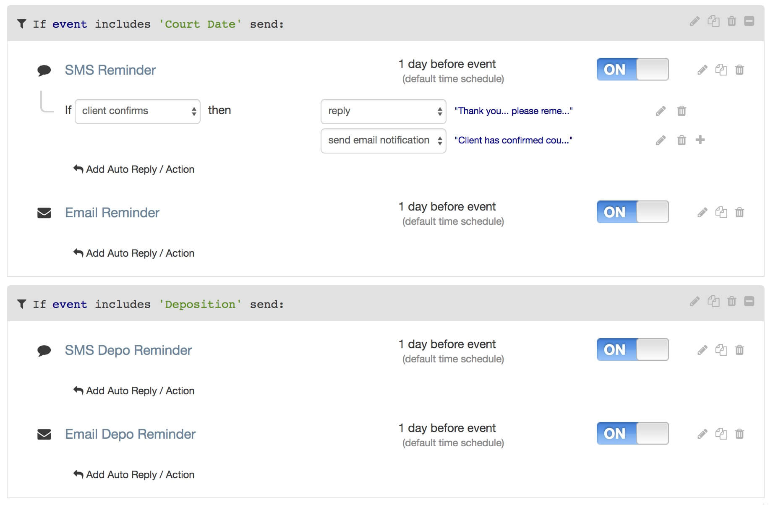Duplicate the Court Date rule group
This screenshot has height=505, width=773.
713,21
